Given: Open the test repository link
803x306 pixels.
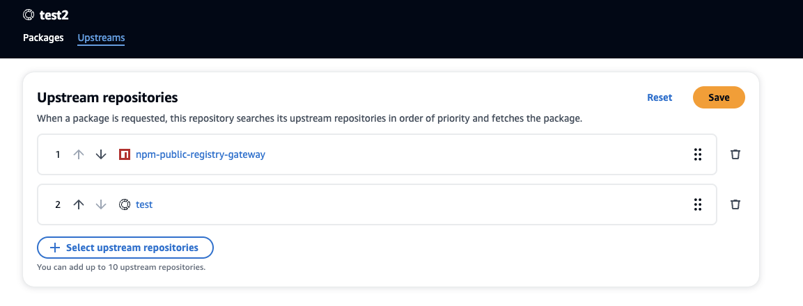Looking at the screenshot, I should pyautogui.click(x=144, y=204).
